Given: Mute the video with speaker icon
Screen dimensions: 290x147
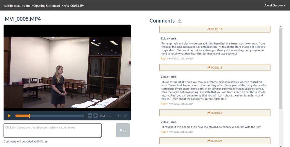Looking at the screenshot, I should 119,115.
